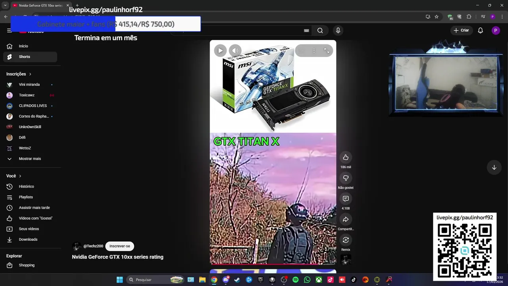The height and width of the screenshot is (286, 508).
Task: Open the sound thumbnail below Remix
Action: 346,260
